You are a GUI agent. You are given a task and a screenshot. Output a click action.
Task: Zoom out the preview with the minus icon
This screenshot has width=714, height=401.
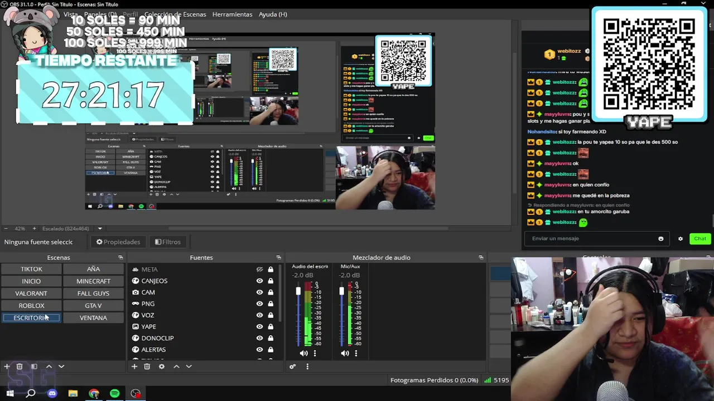click(6, 228)
